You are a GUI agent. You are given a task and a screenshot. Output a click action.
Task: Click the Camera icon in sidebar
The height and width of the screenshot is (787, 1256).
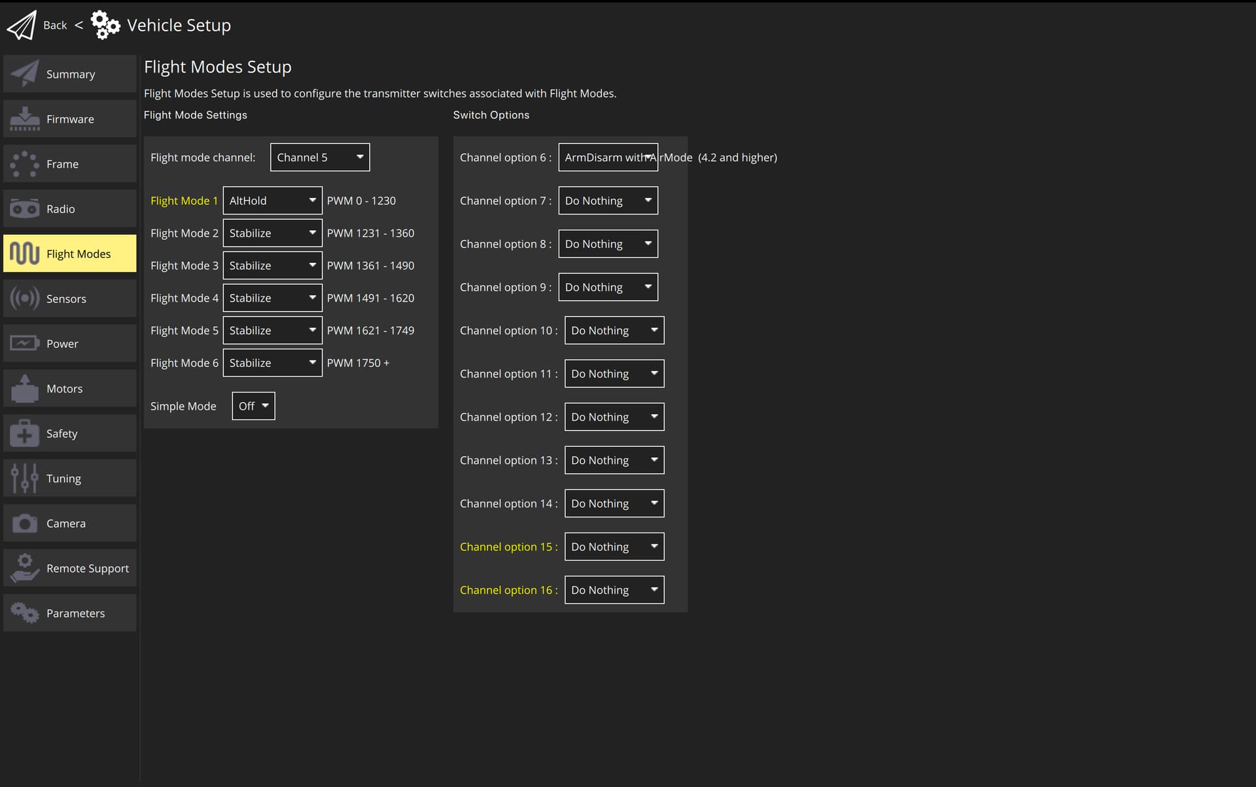tap(25, 523)
